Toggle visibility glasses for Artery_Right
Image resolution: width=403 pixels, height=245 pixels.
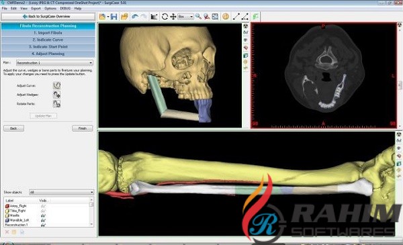pos(43,206)
